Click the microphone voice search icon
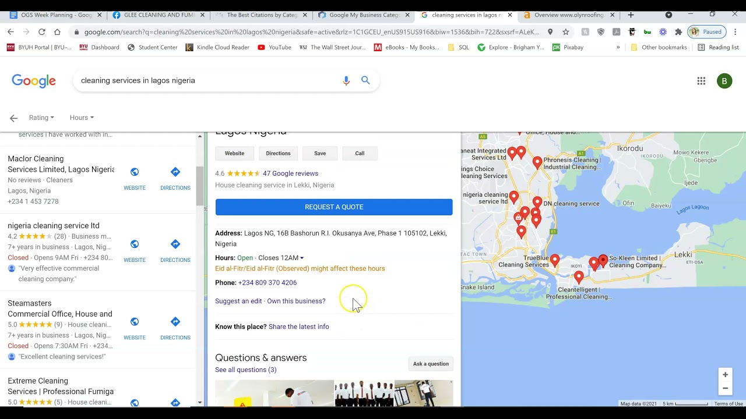The image size is (746, 419). coord(346,80)
